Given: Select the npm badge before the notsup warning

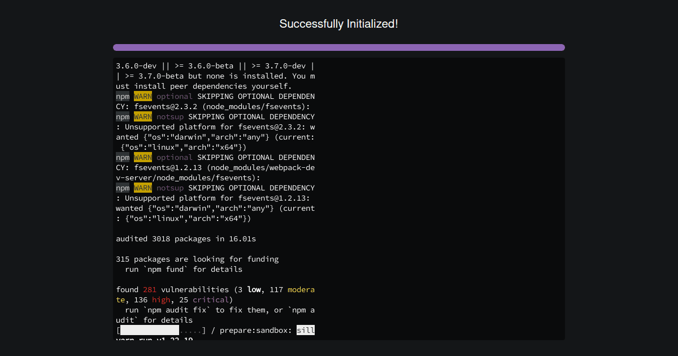Looking at the screenshot, I should (122, 116).
